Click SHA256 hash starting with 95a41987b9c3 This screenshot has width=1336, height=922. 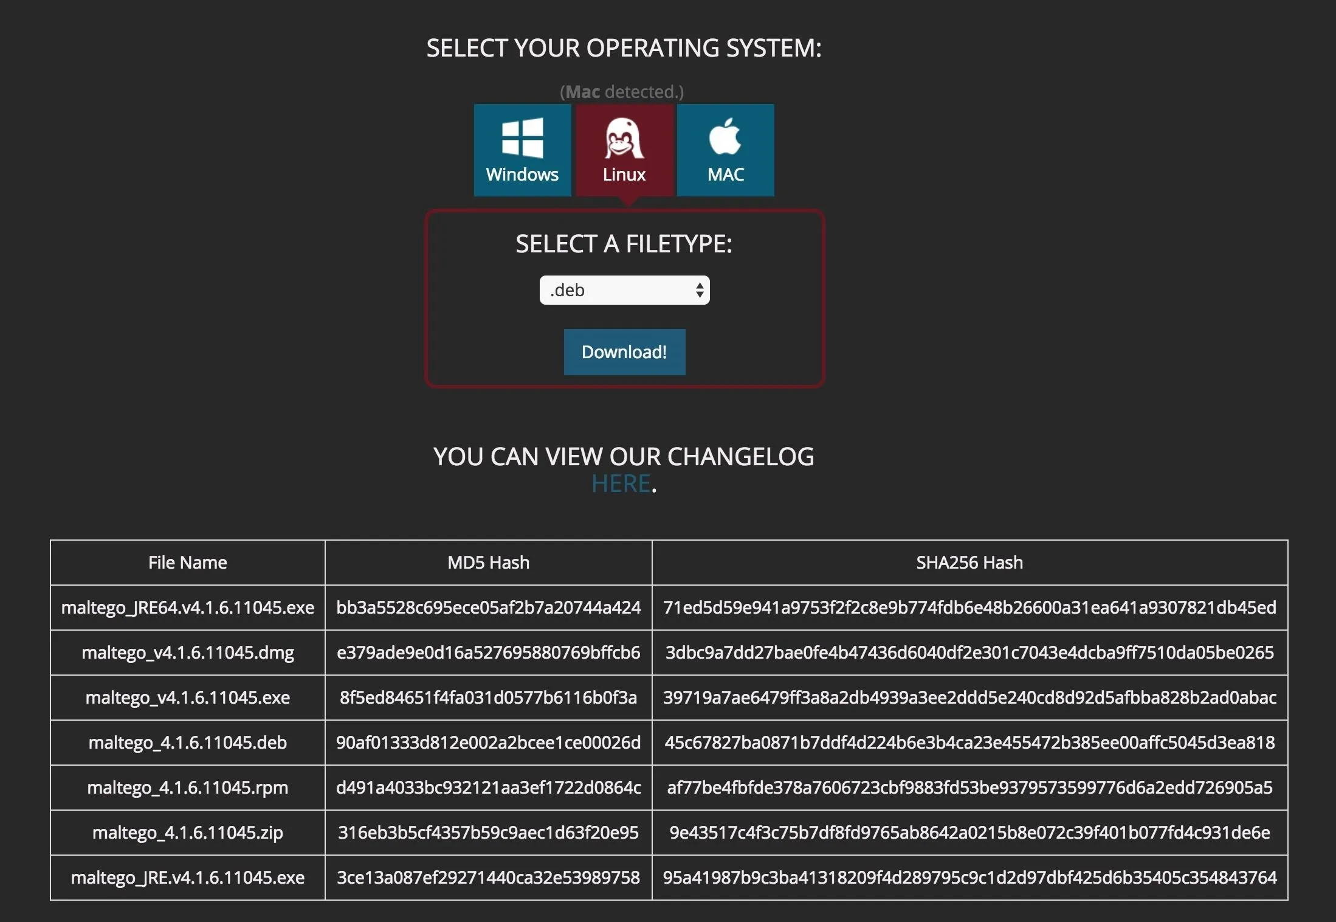969,878
